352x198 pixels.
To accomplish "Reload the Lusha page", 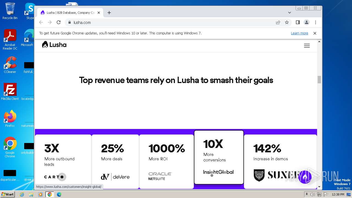I will click(59, 22).
